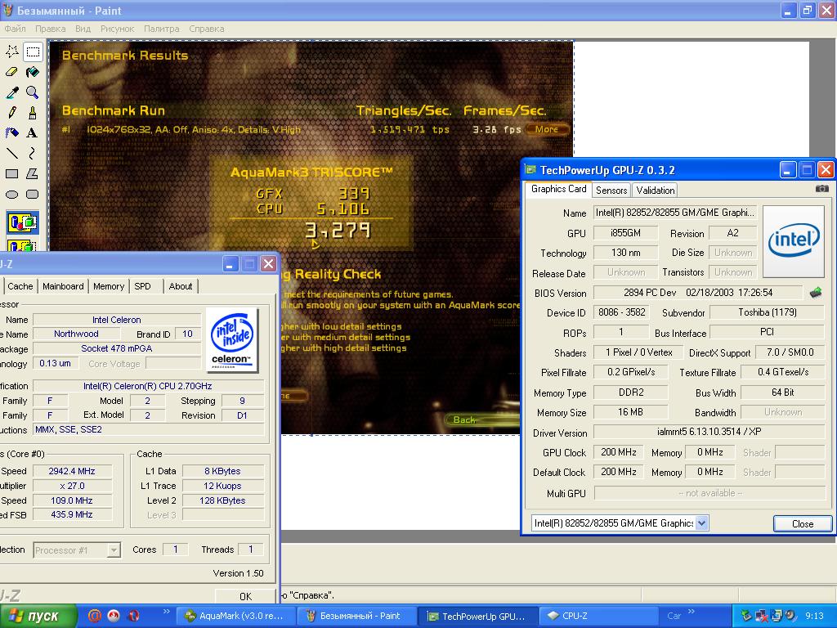Enable opaque selection drawing option in Paint

click(x=22, y=222)
